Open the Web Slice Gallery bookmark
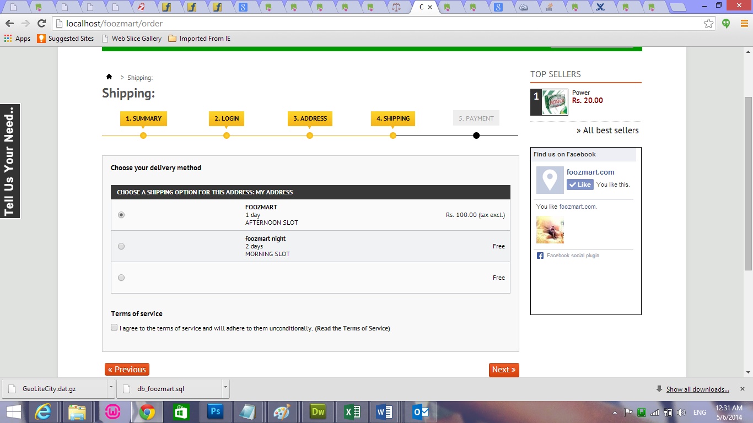 pos(131,39)
